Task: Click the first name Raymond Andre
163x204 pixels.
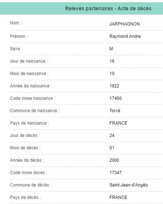Action: 125,36
